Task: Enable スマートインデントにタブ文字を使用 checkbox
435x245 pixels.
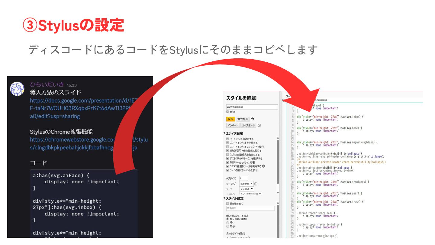Action: click(227, 147)
